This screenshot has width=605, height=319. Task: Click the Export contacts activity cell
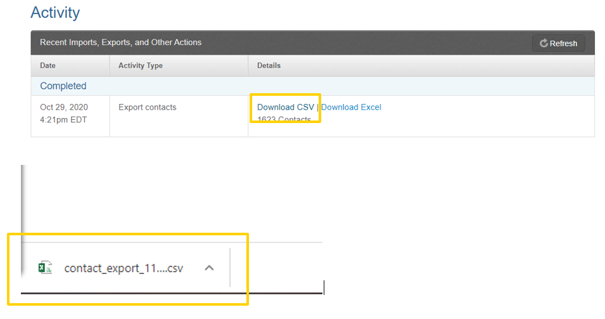pos(147,107)
